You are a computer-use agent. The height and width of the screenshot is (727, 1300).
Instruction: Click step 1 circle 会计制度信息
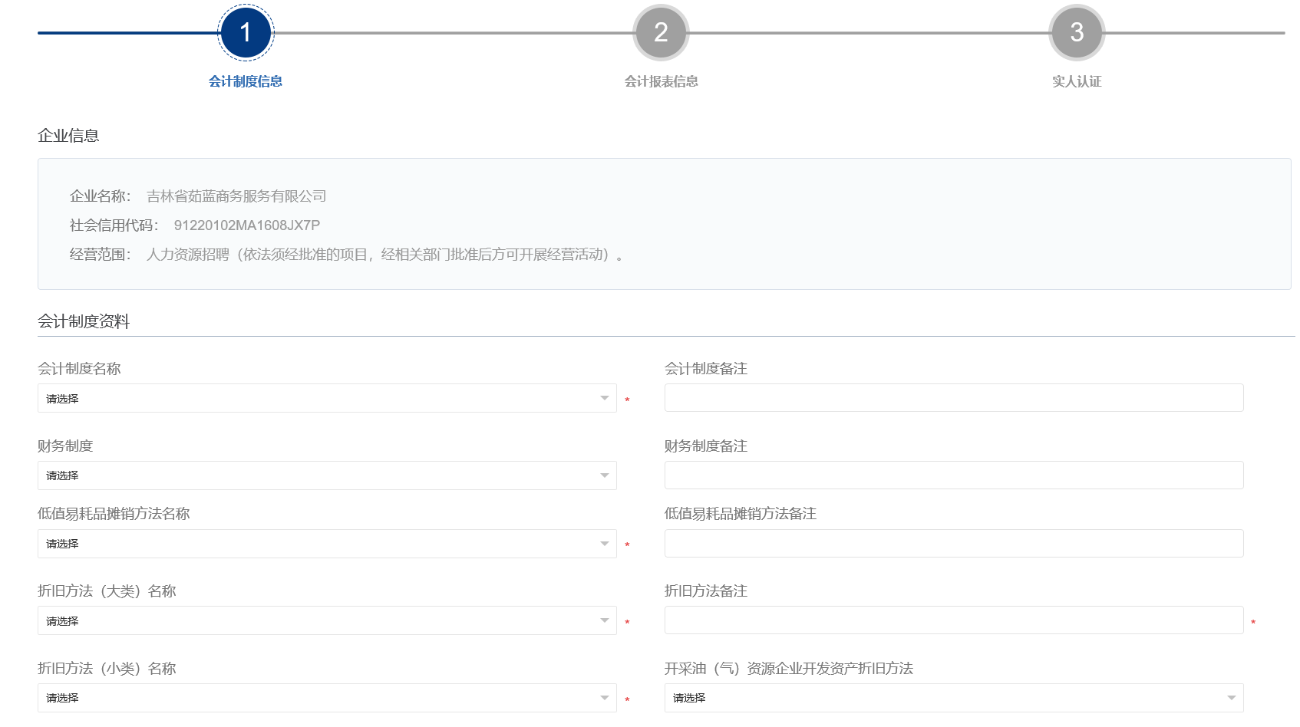(x=246, y=32)
